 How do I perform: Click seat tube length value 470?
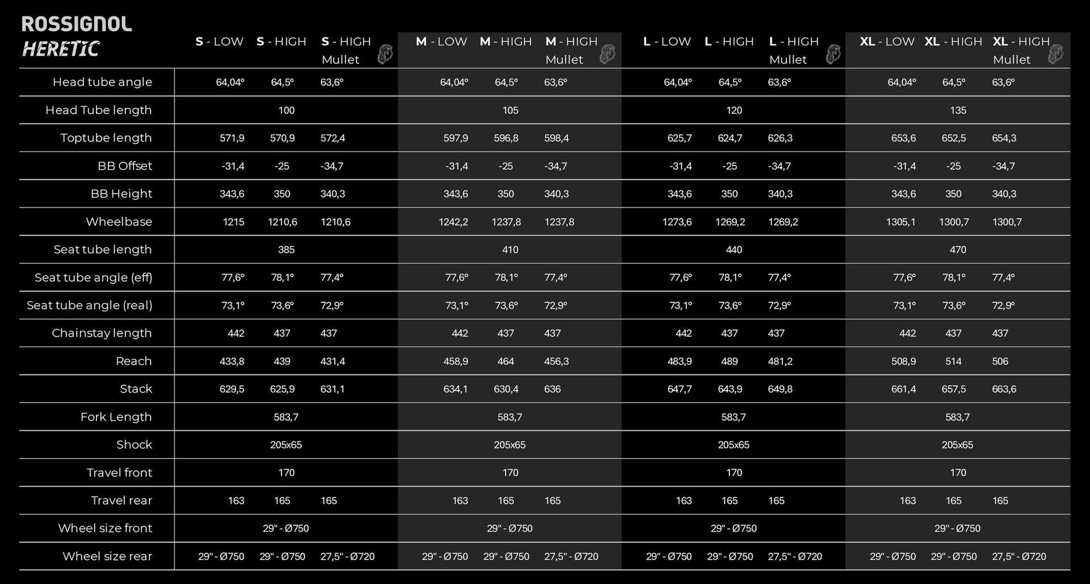(x=958, y=250)
